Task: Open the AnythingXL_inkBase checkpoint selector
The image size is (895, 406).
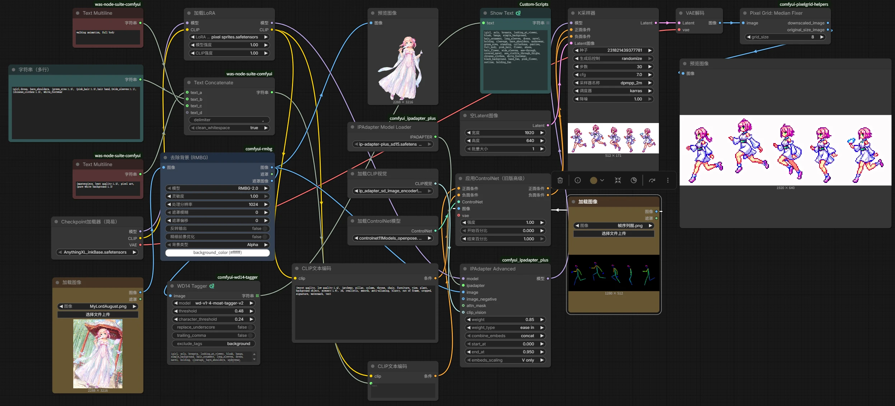Action: tap(97, 252)
